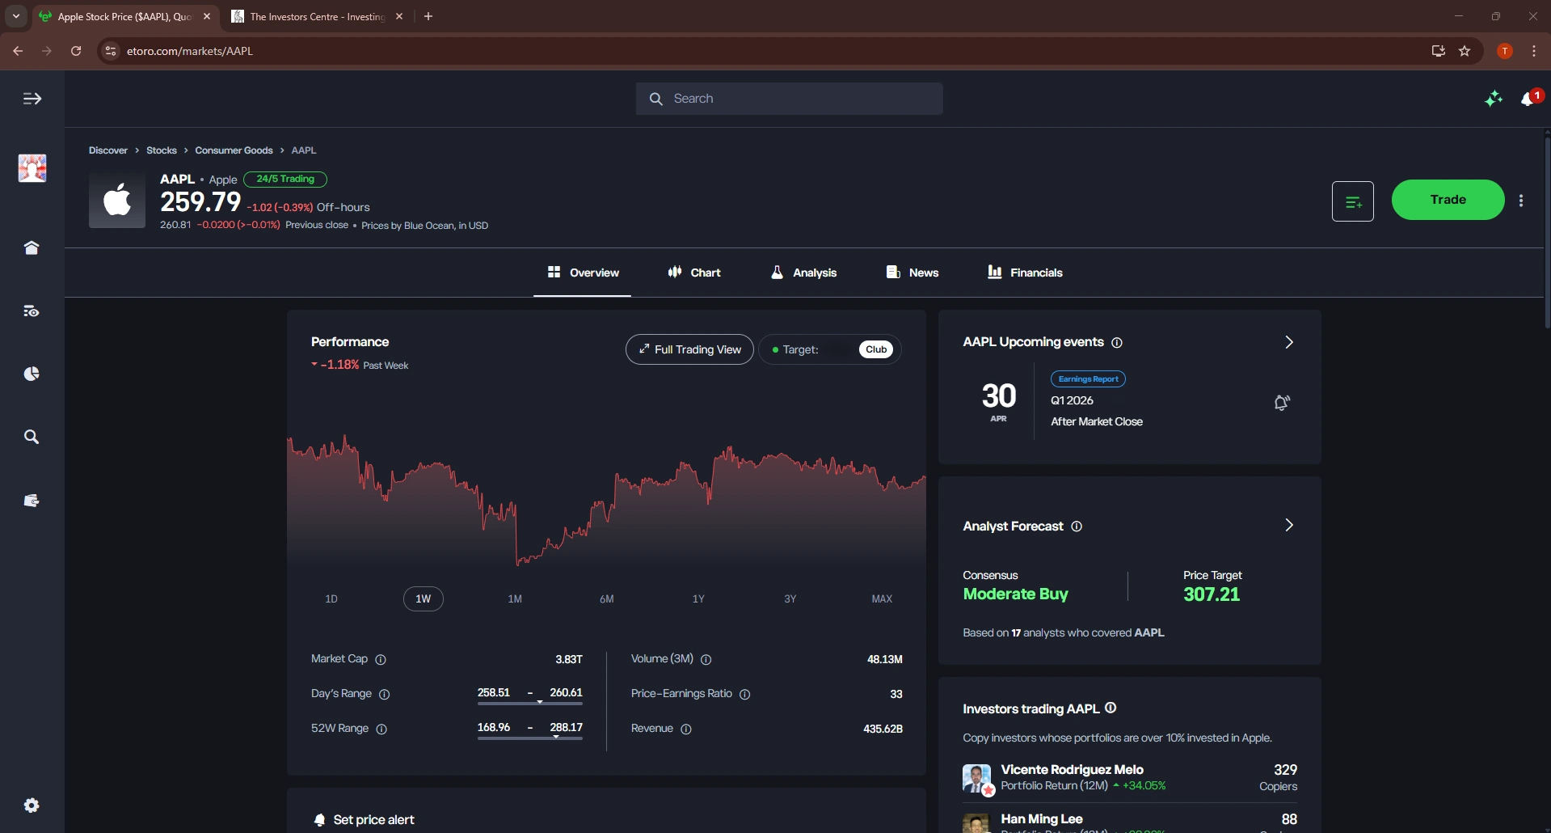Screen dimensions: 1551x833
Task: Show 52W Range info icon
Action: [381, 729]
